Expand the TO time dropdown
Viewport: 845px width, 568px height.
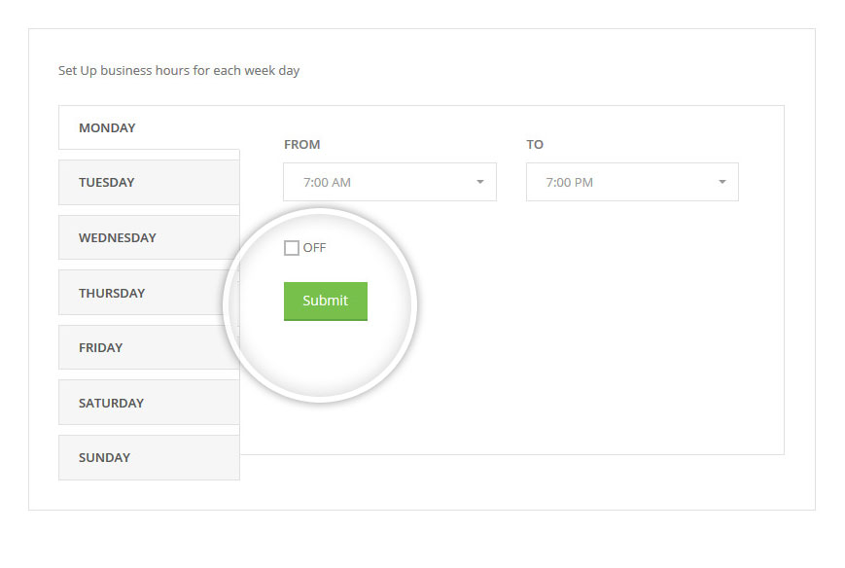pyautogui.click(x=632, y=182)
